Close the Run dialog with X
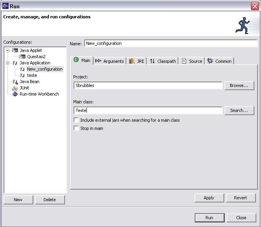This screenshot has width=261, height=227. (x=255, y=6)
